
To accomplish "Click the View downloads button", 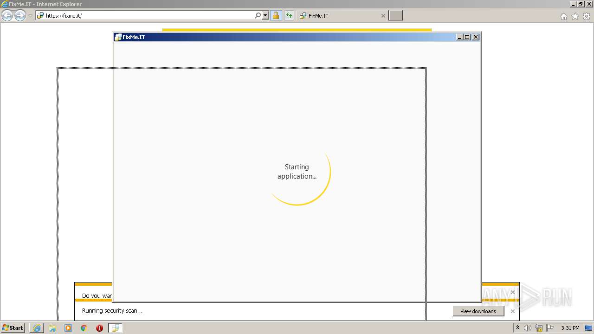I will (478, 311).
